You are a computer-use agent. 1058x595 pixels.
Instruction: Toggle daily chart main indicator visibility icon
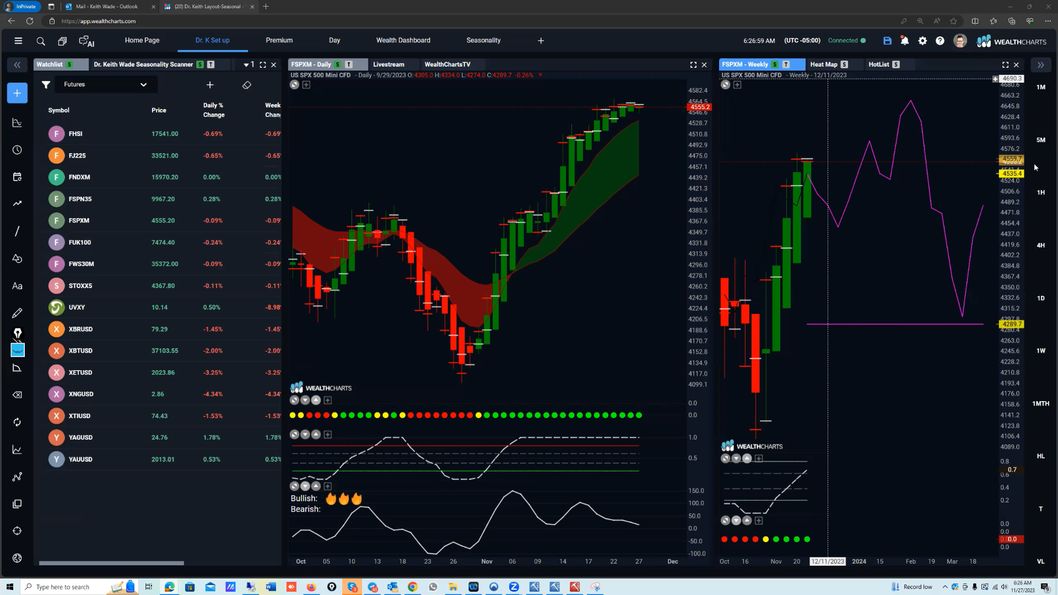click(295, 85)
